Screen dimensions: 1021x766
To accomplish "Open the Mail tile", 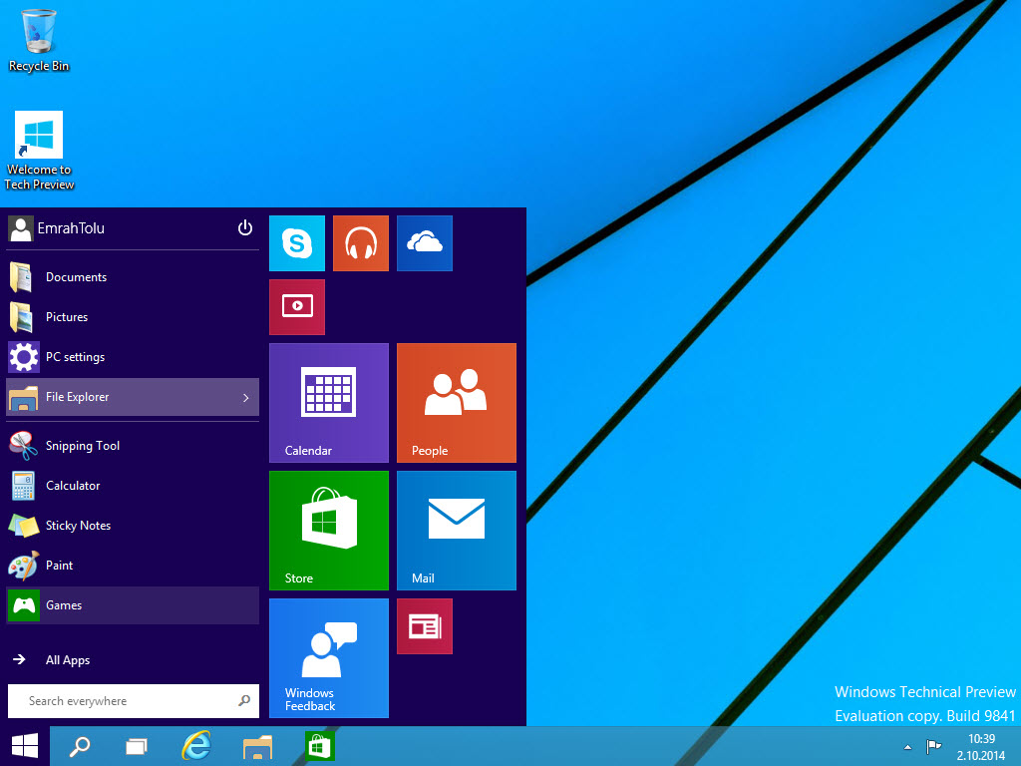I will click(x=457, y=531).
